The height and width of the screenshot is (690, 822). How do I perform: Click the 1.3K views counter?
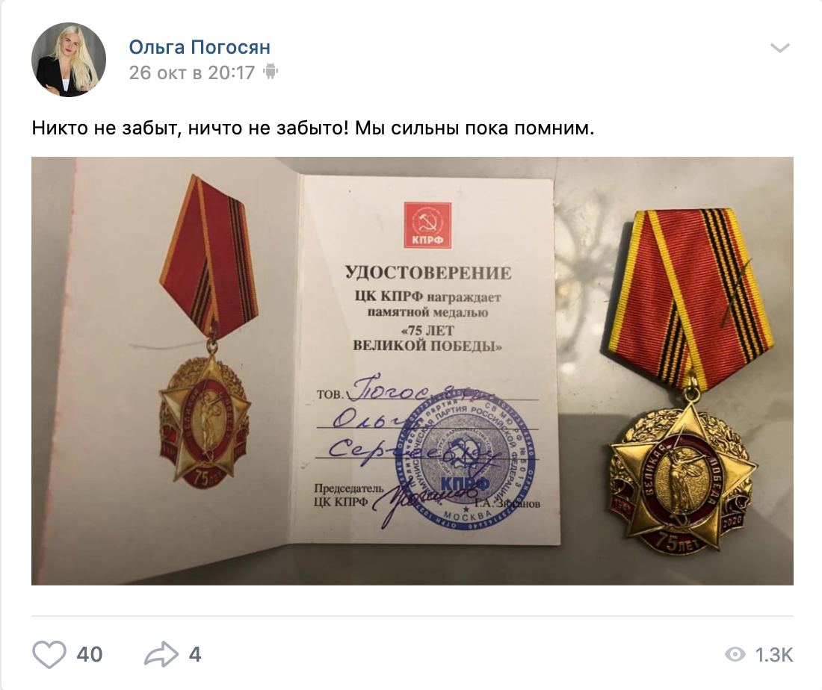pos(774,654)
